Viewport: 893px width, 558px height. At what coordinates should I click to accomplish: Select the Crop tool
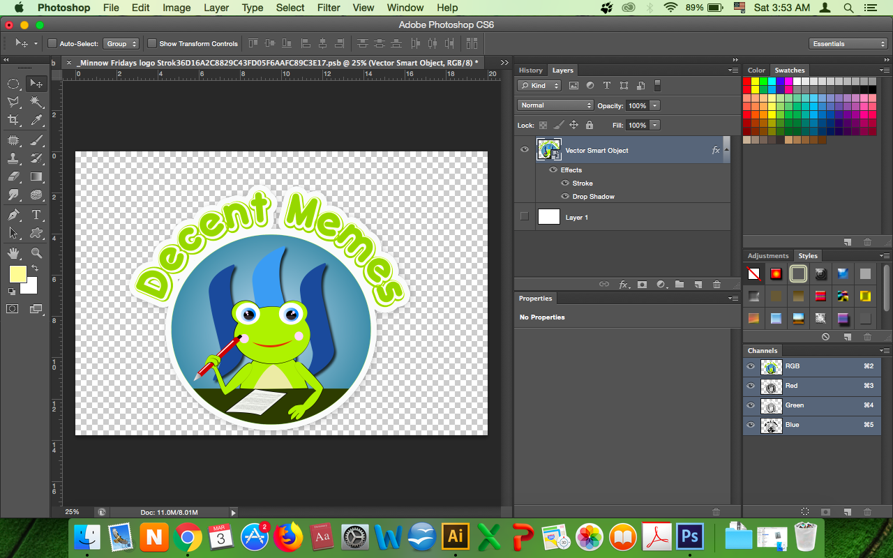point(13,121)
